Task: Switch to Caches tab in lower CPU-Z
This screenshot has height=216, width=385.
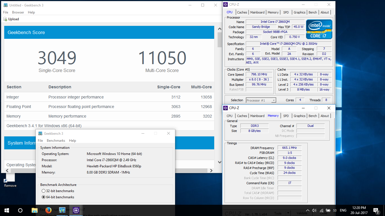Action: tap(242, 116)
